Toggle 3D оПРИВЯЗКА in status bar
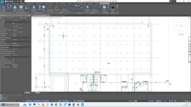Image resolution: width=191 pixels, height=107 pixels. (37, 101)
